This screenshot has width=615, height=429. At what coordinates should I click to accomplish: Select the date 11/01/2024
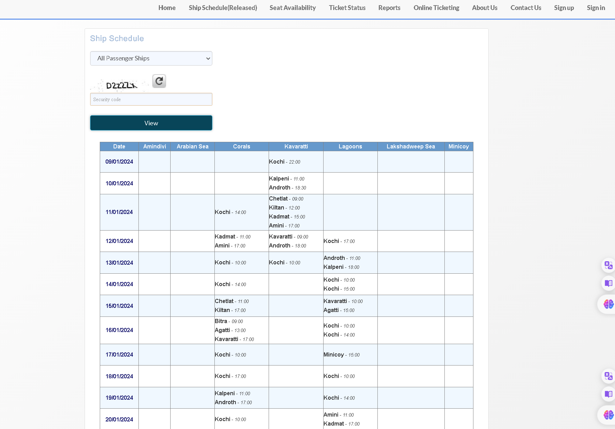click(119, 212)
